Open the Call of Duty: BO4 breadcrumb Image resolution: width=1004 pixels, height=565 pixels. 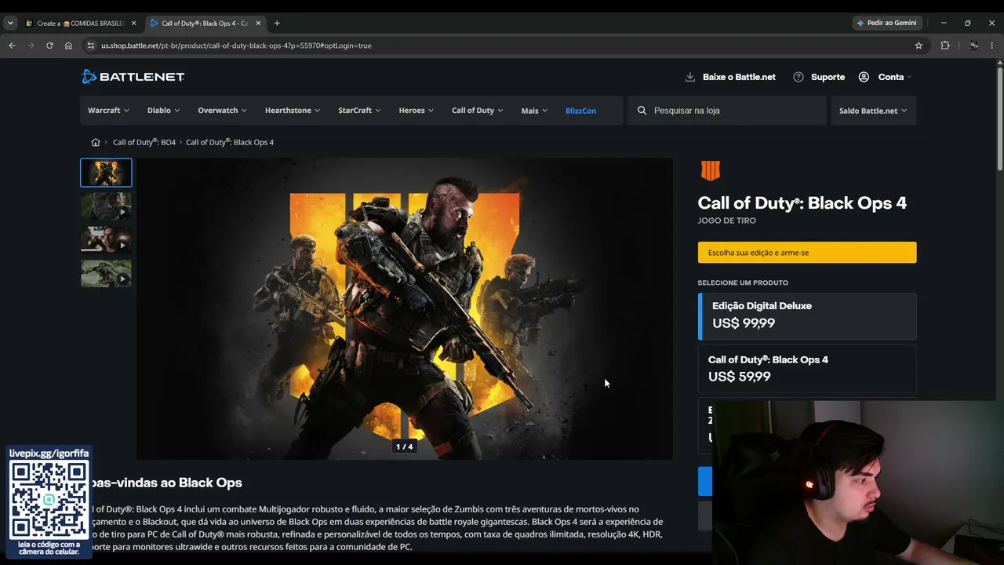click(x=144, y=142)
